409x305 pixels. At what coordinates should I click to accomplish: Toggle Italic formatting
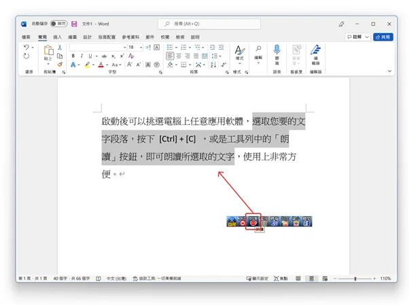82,56
